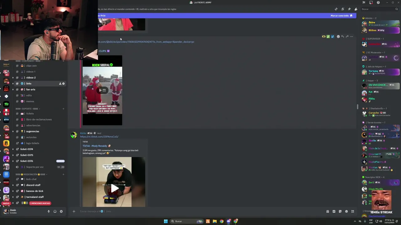The height and width of the screenshot is (225, 401).
Task: Open sticker picker in message bar
Action: [340, 212]
